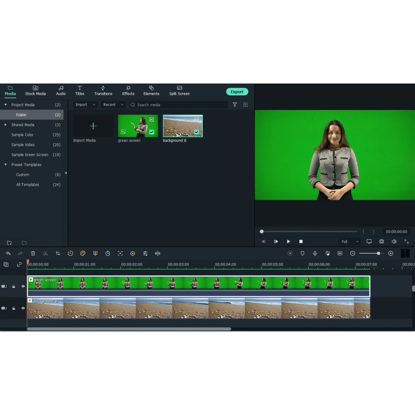Viewport: 415px width, 415px height.
Task: Toggle visibility of the background track
Action: coord(23,308)
